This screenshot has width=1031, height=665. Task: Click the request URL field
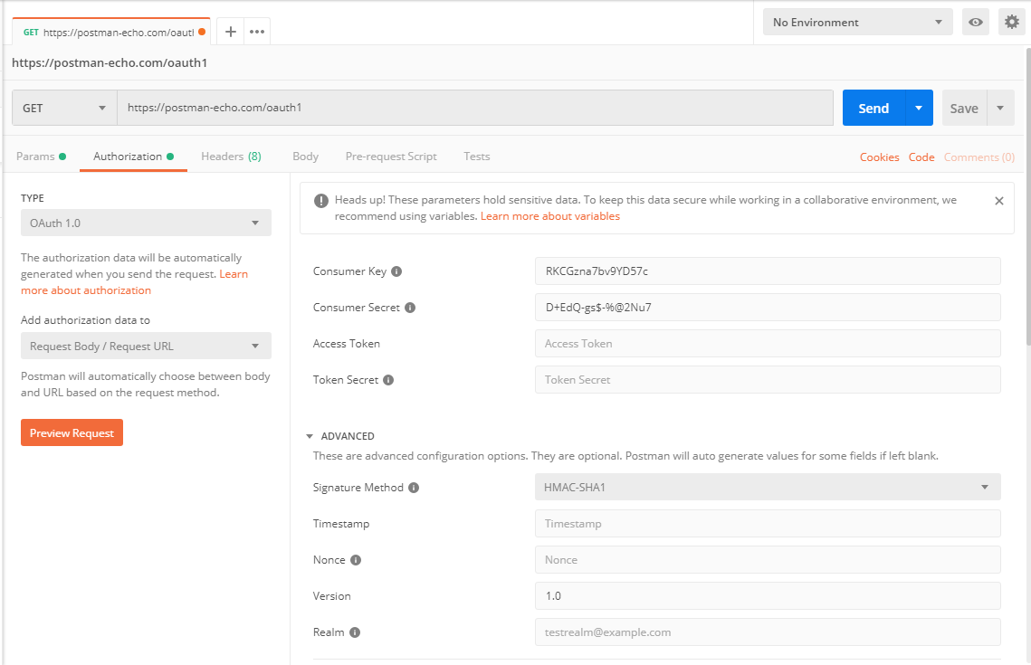[x=474, y=108]
